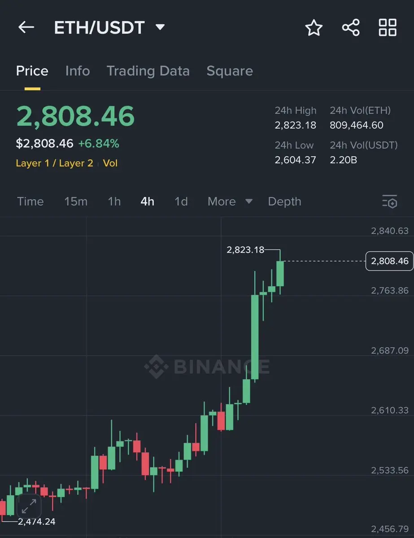Select the 15m chart interval

(76, 201)
